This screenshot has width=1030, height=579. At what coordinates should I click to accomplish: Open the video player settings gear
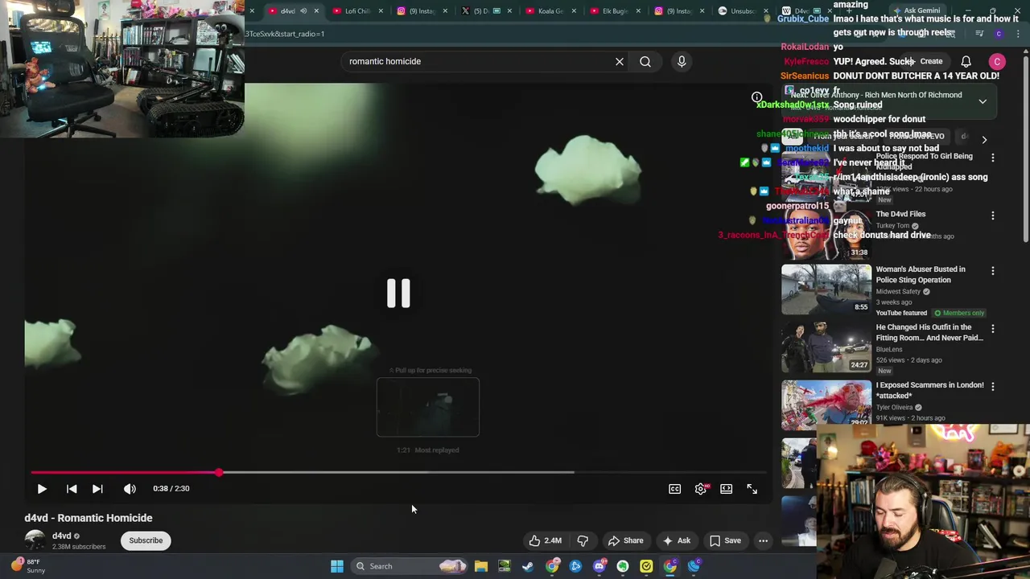click(701, 488)
